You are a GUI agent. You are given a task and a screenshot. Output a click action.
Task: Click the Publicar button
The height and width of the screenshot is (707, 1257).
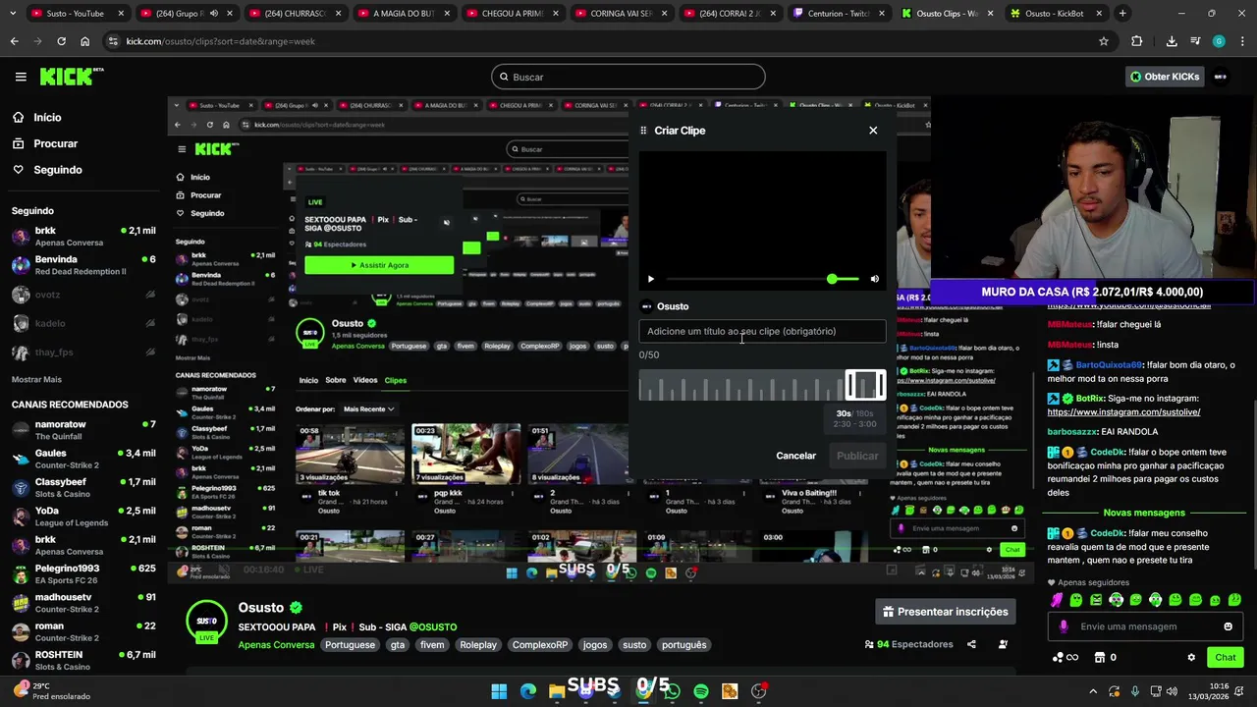click(x=857, y=456)
